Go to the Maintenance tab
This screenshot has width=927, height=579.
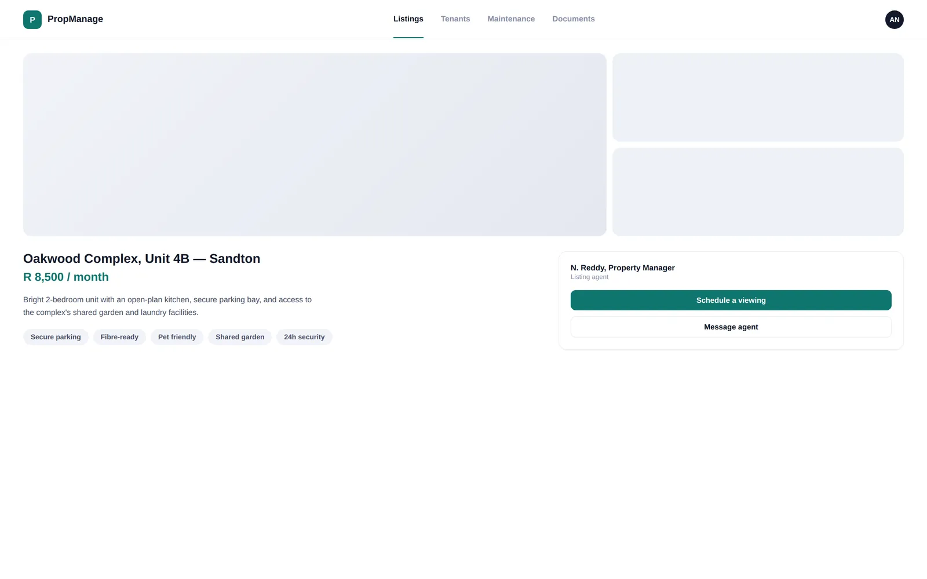pos(511,19)
